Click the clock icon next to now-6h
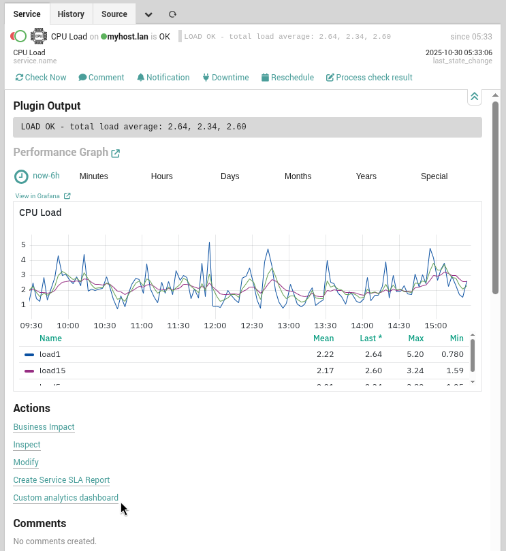This screenshot has height=551, width=506. tap(20, 176)
